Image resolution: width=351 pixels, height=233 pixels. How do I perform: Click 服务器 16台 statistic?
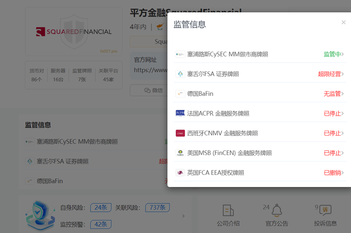[58, 75]
